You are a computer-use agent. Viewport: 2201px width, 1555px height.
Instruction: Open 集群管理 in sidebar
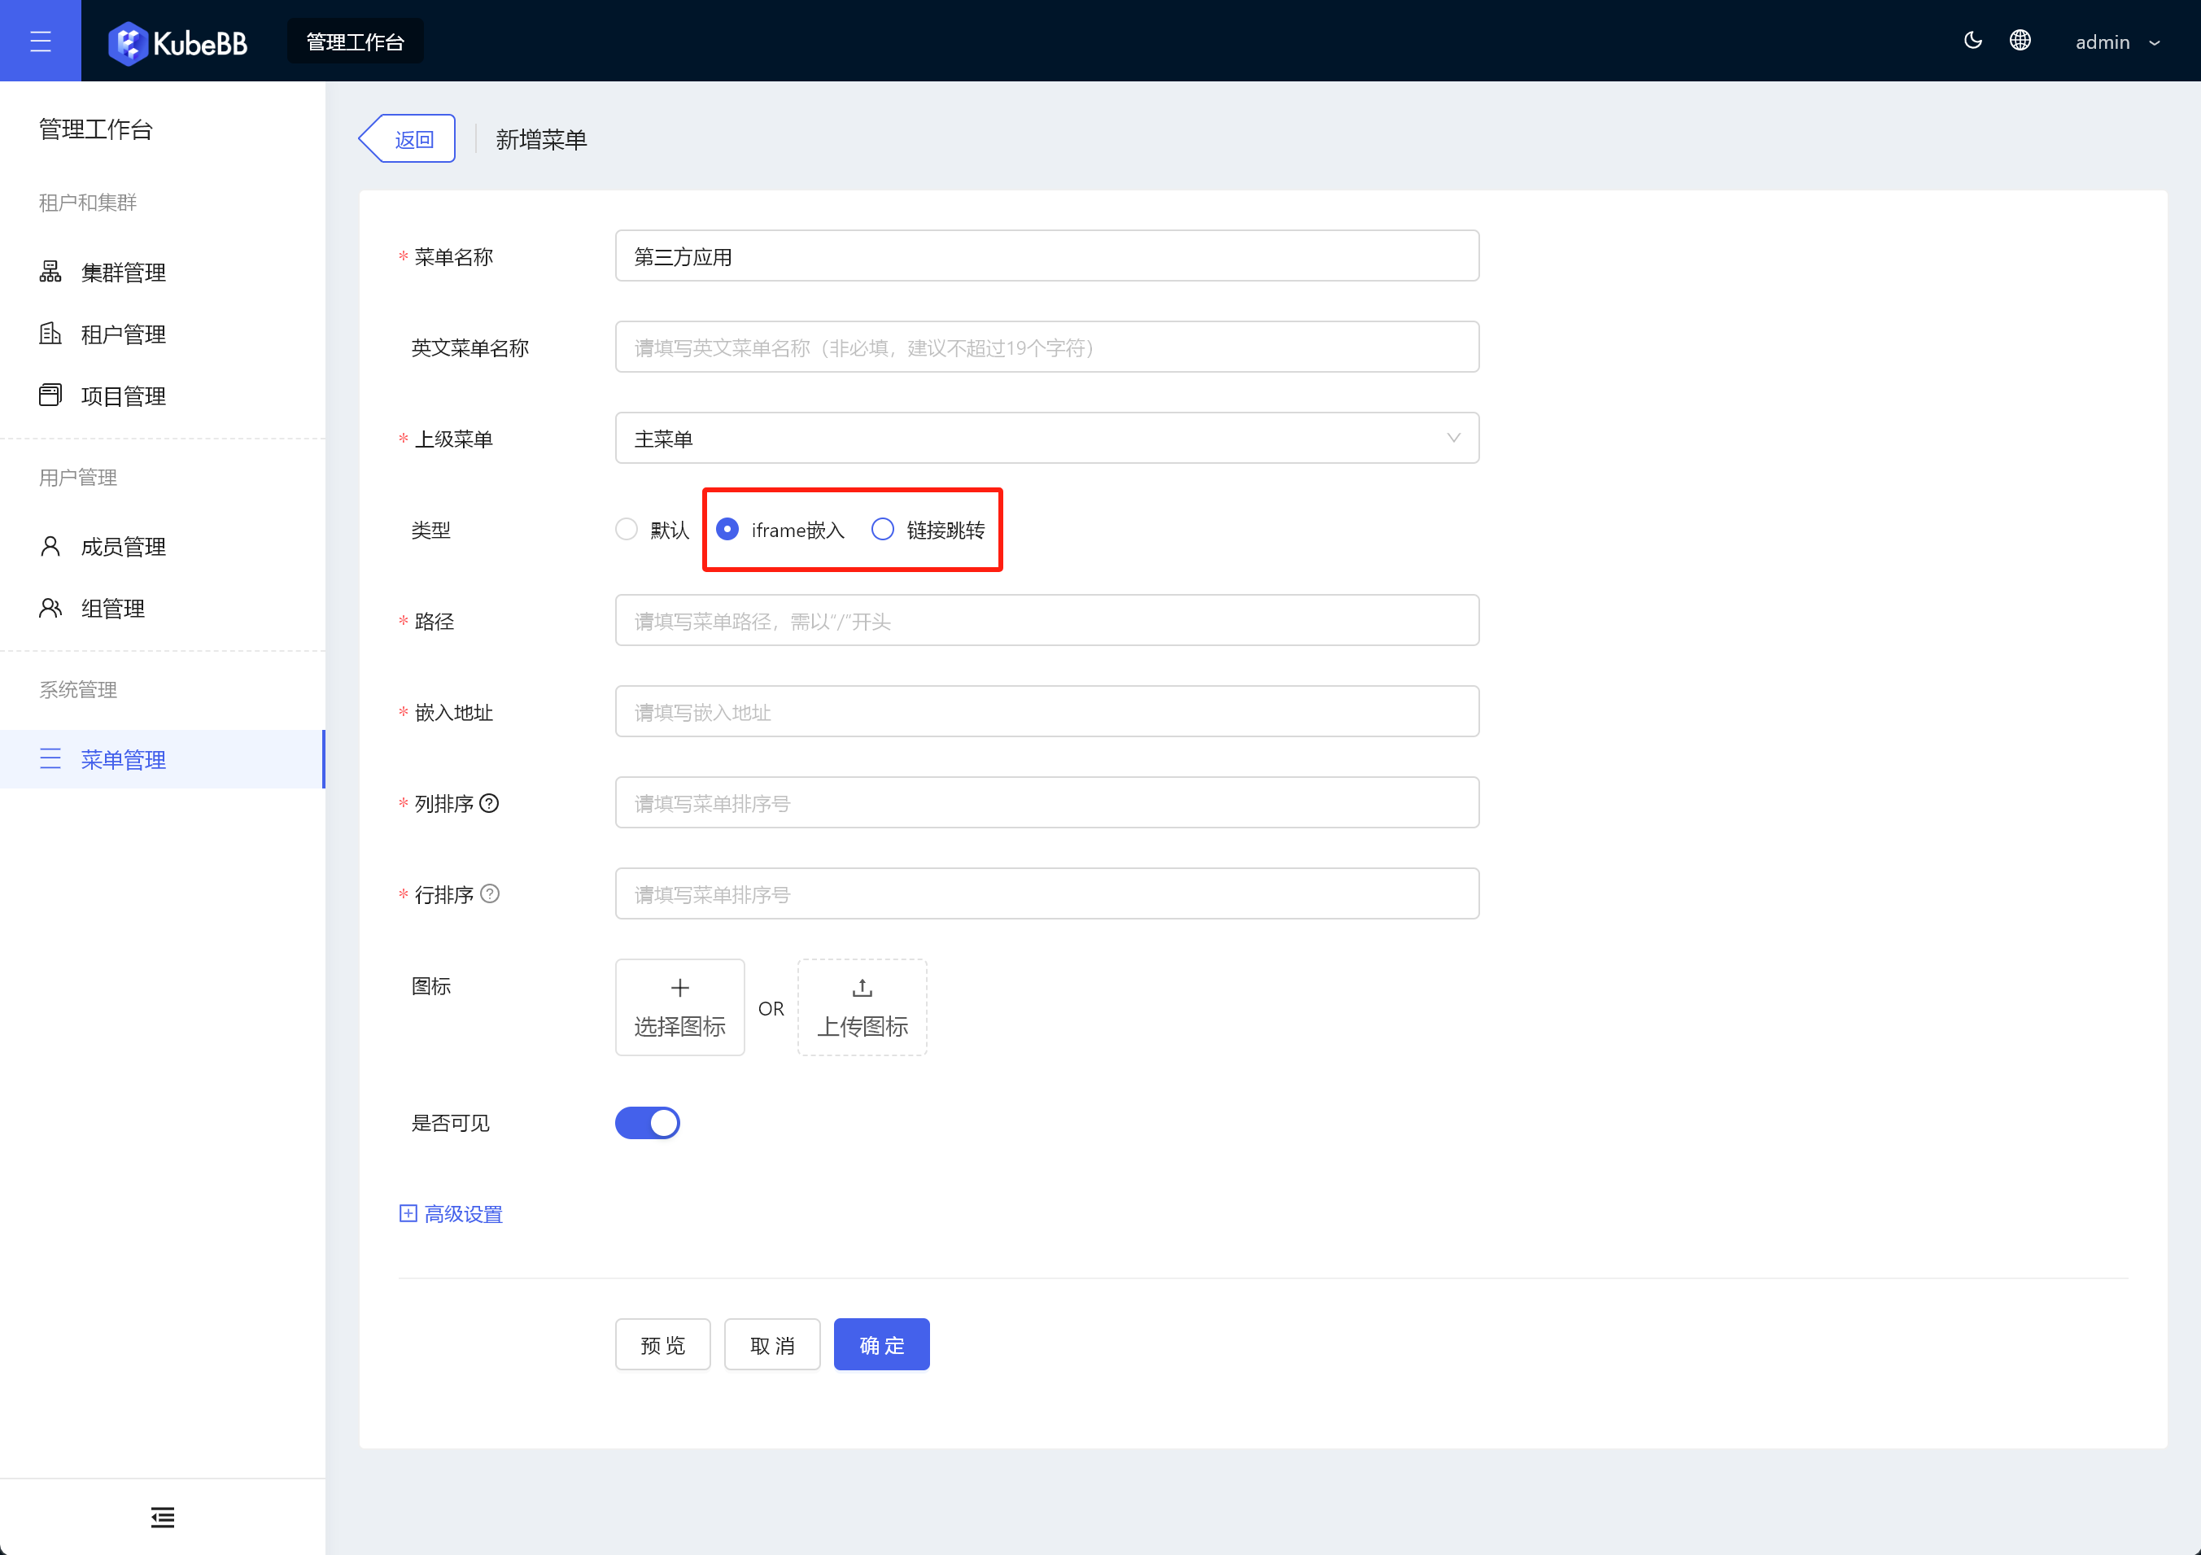tap(163, 273)
